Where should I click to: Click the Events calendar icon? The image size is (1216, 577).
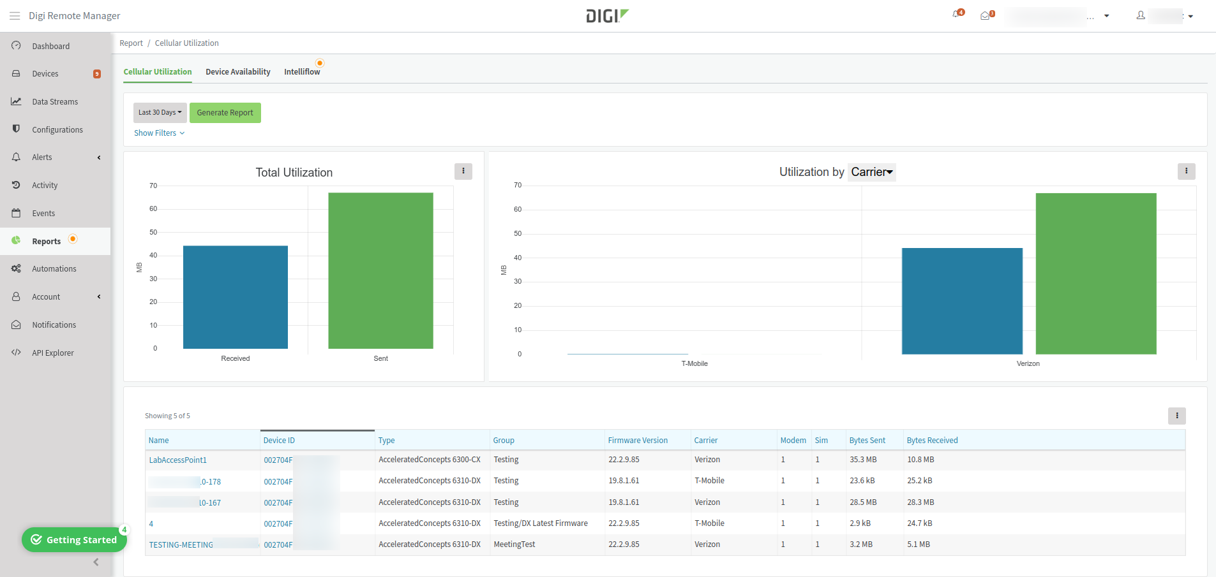click(x=16, y=213)
